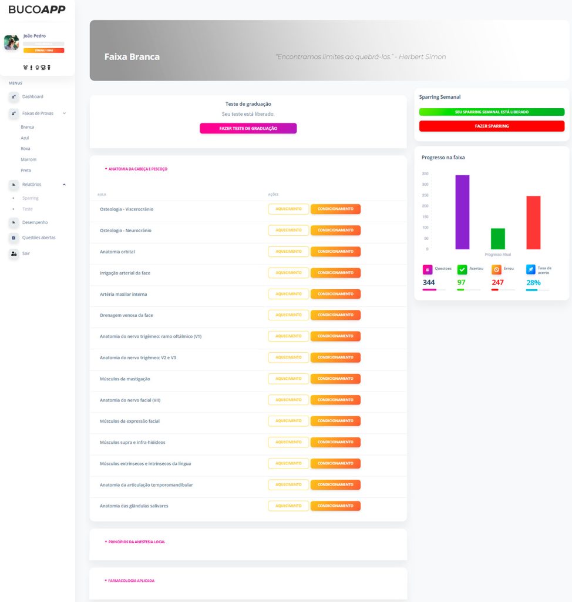Select the Azul belt menu item

(x=25, y=138)
